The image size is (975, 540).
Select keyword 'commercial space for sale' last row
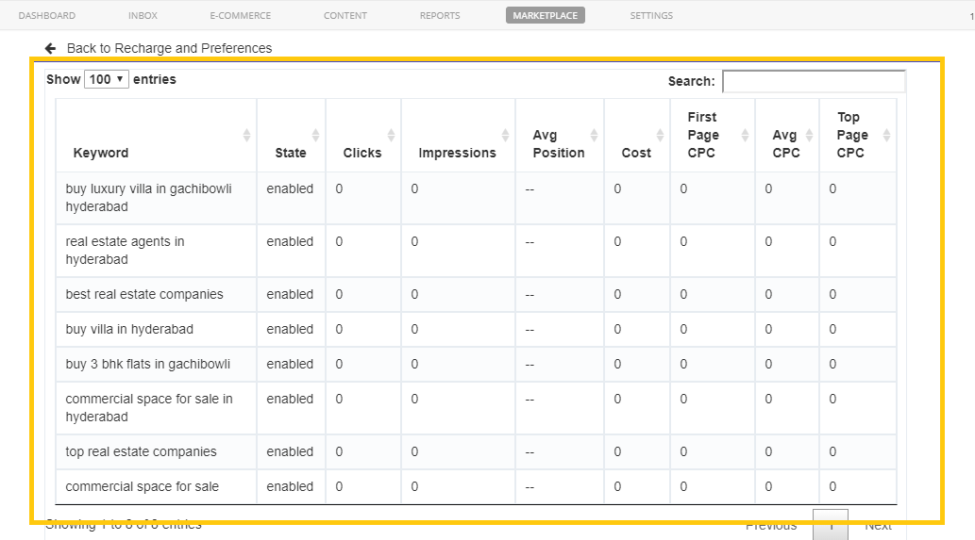(x=143, y=486)
